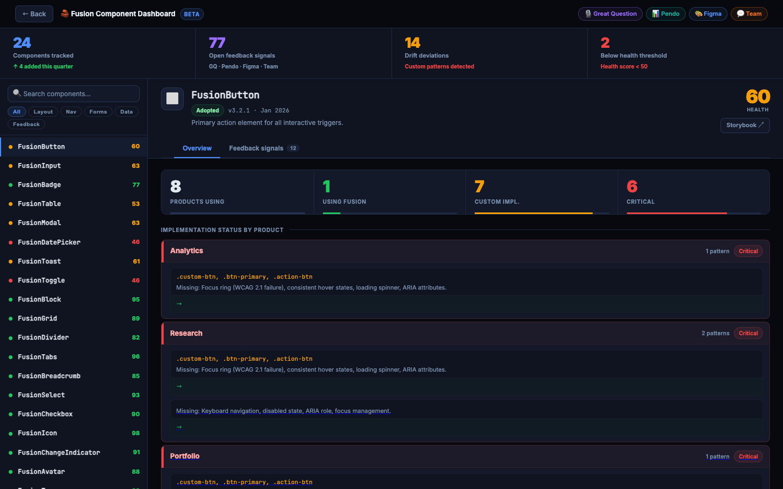Click the Critical red progress bar

pos(677,213)
